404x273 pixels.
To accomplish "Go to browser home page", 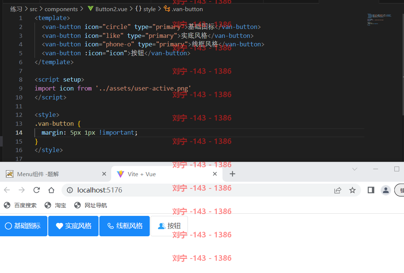I will 51,190.
